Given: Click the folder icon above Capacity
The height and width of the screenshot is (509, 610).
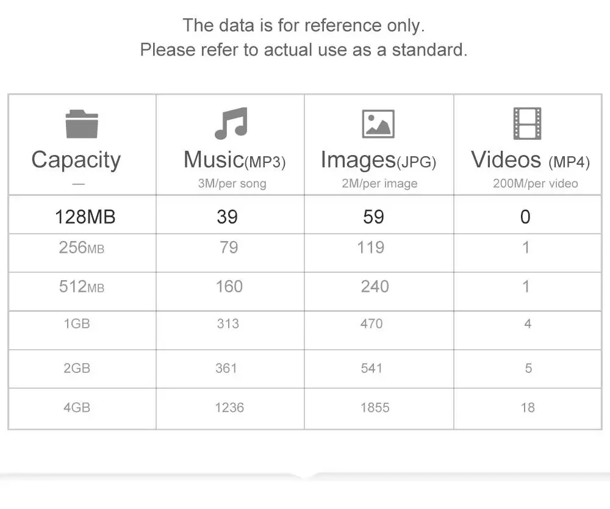Looking at the screenshot, I should [x=81, y=123].
